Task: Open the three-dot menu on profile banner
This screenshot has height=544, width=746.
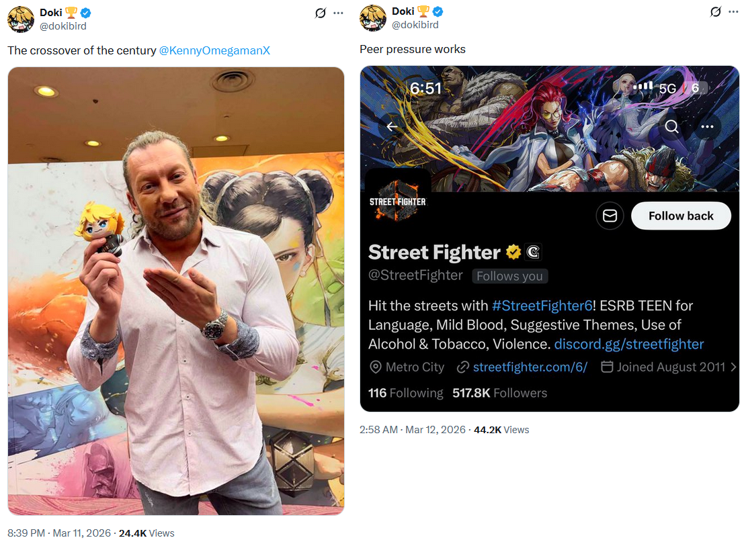Action: point(707,126)
